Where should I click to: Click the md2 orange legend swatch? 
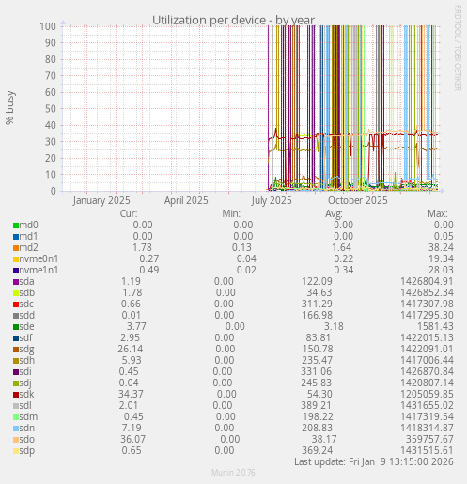16,248
